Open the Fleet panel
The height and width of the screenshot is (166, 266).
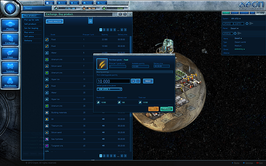coord(10,54)
